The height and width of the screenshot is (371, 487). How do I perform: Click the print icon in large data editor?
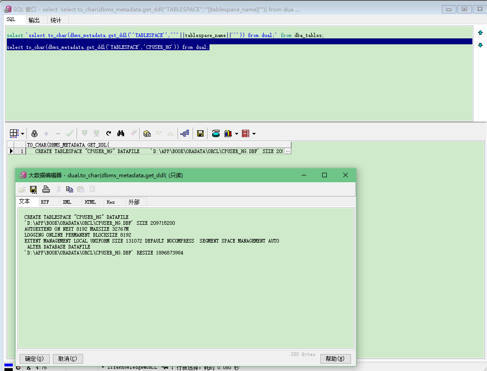[x=46, y=189]
